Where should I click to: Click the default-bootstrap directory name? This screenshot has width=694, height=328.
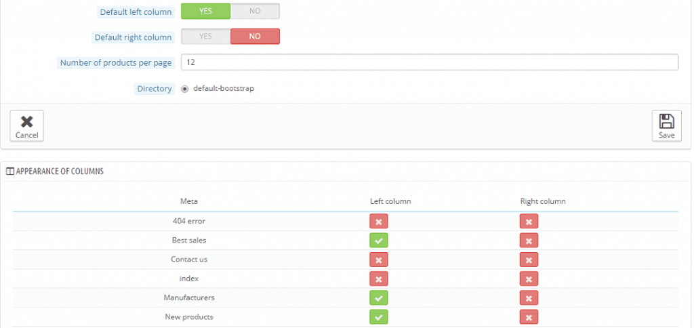click(x=224, y=89)
